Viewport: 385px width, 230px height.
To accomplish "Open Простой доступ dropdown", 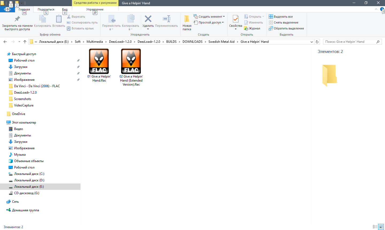I will [209, 22].
